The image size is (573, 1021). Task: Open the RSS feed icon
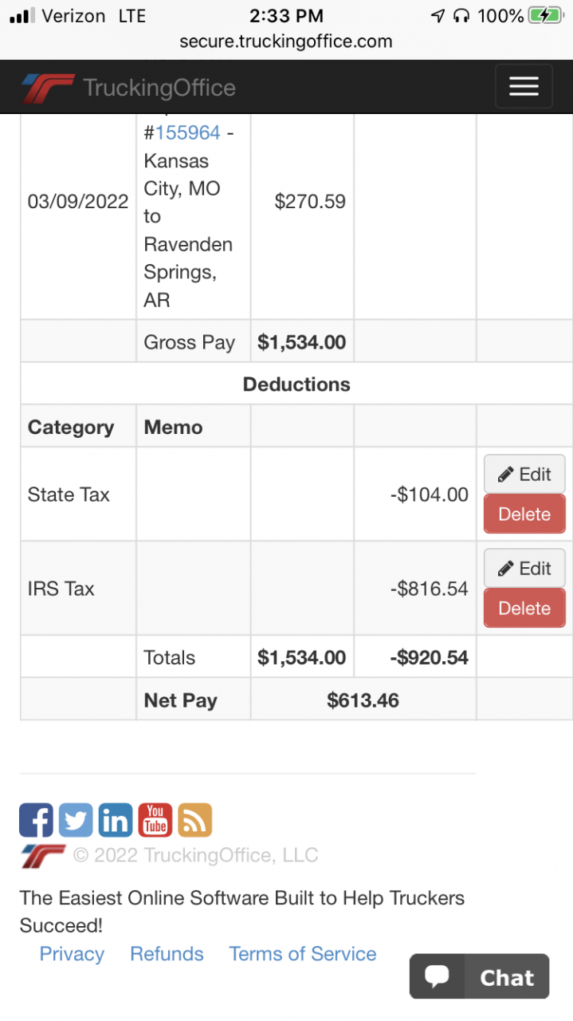195,820
